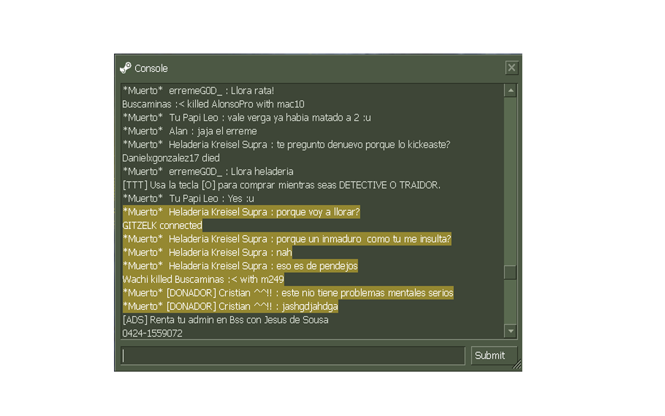Click highlighted 'porque voy a llorar?' line
Viewport: 665px width, 416px height.
coord(241,212)
